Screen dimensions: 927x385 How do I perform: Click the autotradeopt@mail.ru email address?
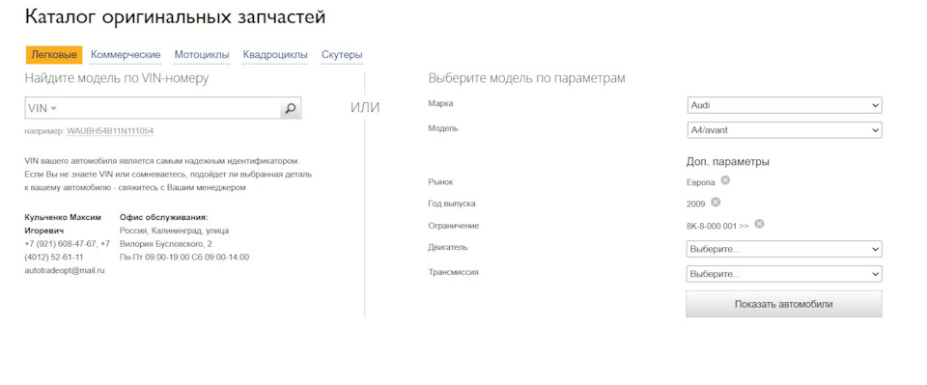pos(65,270)
